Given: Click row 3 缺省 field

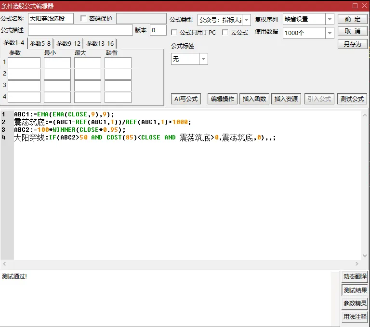Looking at the screenshot, I should (x=118, y=86).
